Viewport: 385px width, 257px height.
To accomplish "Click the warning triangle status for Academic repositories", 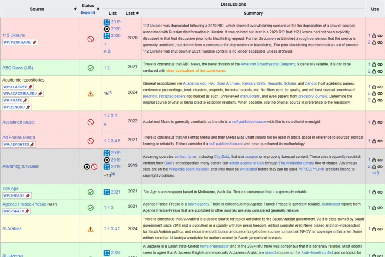I will pos(90,94).
